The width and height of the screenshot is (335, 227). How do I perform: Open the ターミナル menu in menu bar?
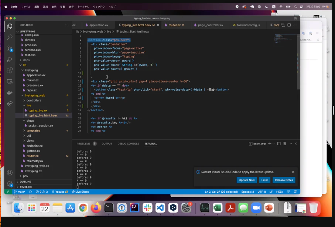[83, 7]
